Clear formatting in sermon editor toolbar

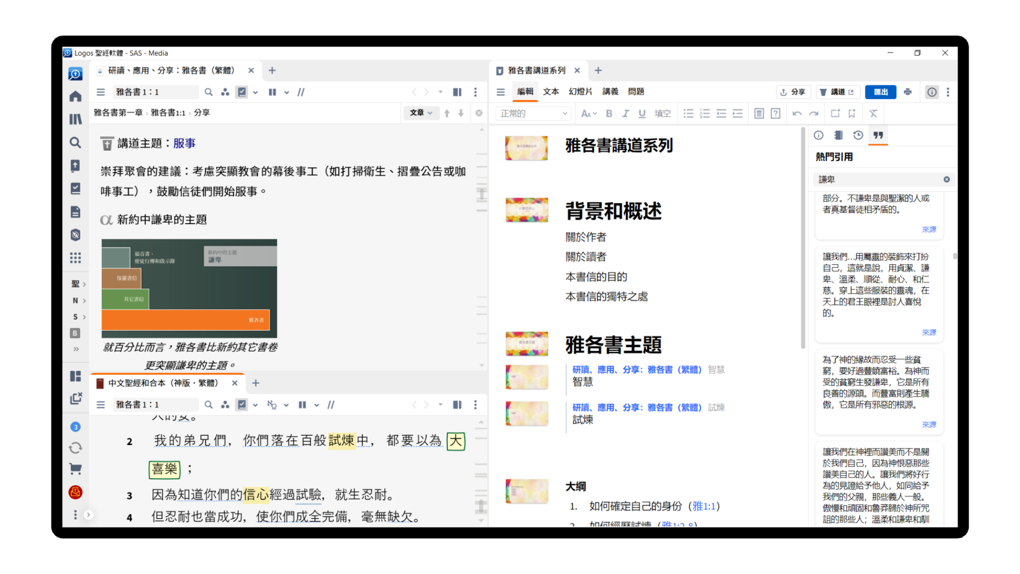[x=873, y=114]
